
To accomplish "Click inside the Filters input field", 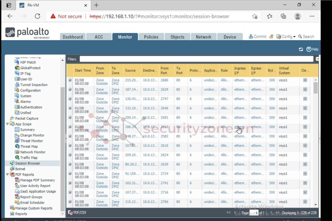I will click(x=196, y=59).
